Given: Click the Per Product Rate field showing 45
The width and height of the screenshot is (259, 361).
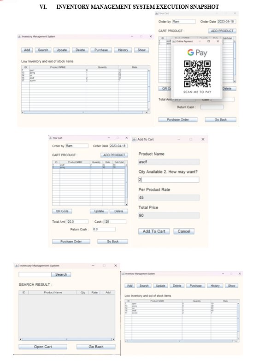Looking at the screenshot, I should 169,197.
